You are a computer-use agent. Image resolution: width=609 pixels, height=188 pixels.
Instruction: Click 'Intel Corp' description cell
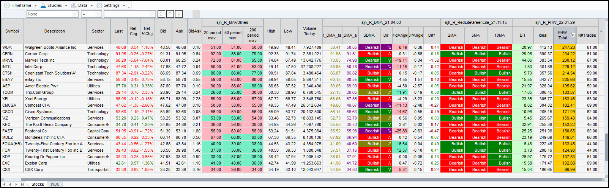[x=55, y=67]
